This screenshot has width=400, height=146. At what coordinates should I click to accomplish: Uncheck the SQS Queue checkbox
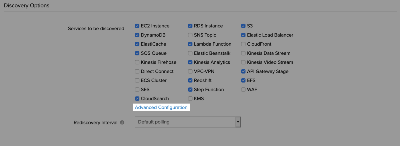click(137, 53)
